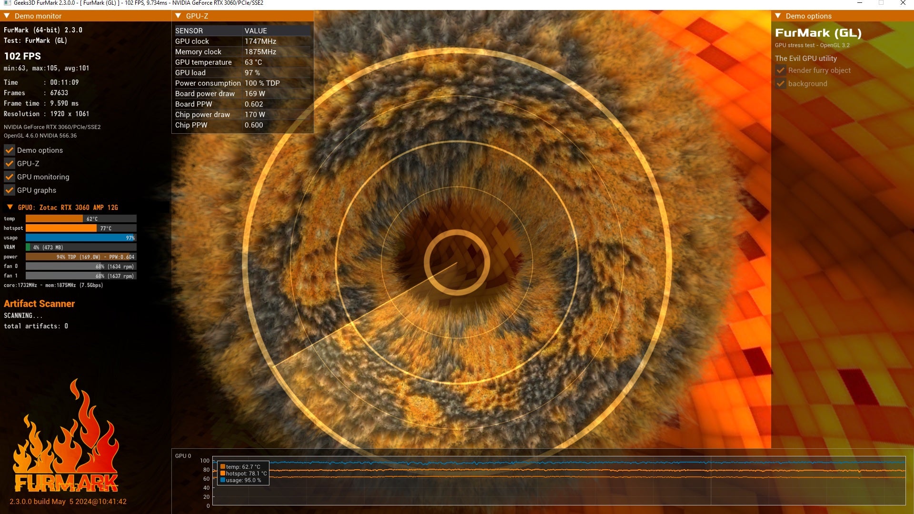Image resolution: width=914 pixels, height=514 pixels.
Task: Click the Time 00:11:09 line
Action: (41, 82)
